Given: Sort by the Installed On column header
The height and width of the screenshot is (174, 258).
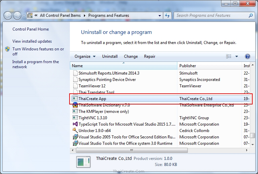Looking at the screenshot, I should [x=246, y=66].
